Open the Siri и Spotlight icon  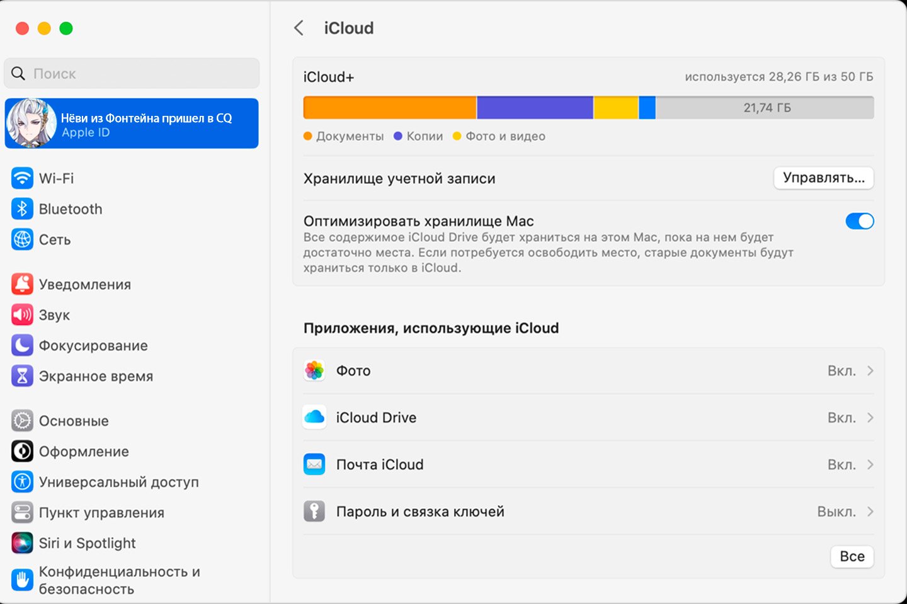click(22, 543)
